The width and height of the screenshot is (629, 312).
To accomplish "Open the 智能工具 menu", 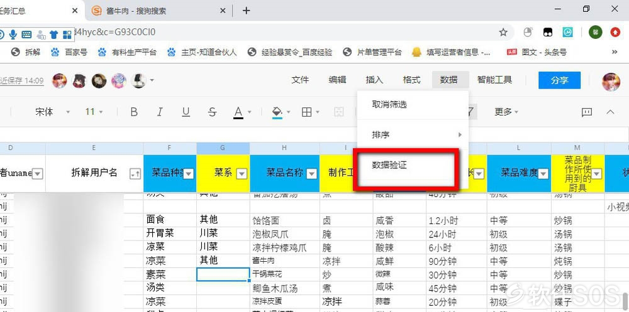I will [x=494, y=80].
